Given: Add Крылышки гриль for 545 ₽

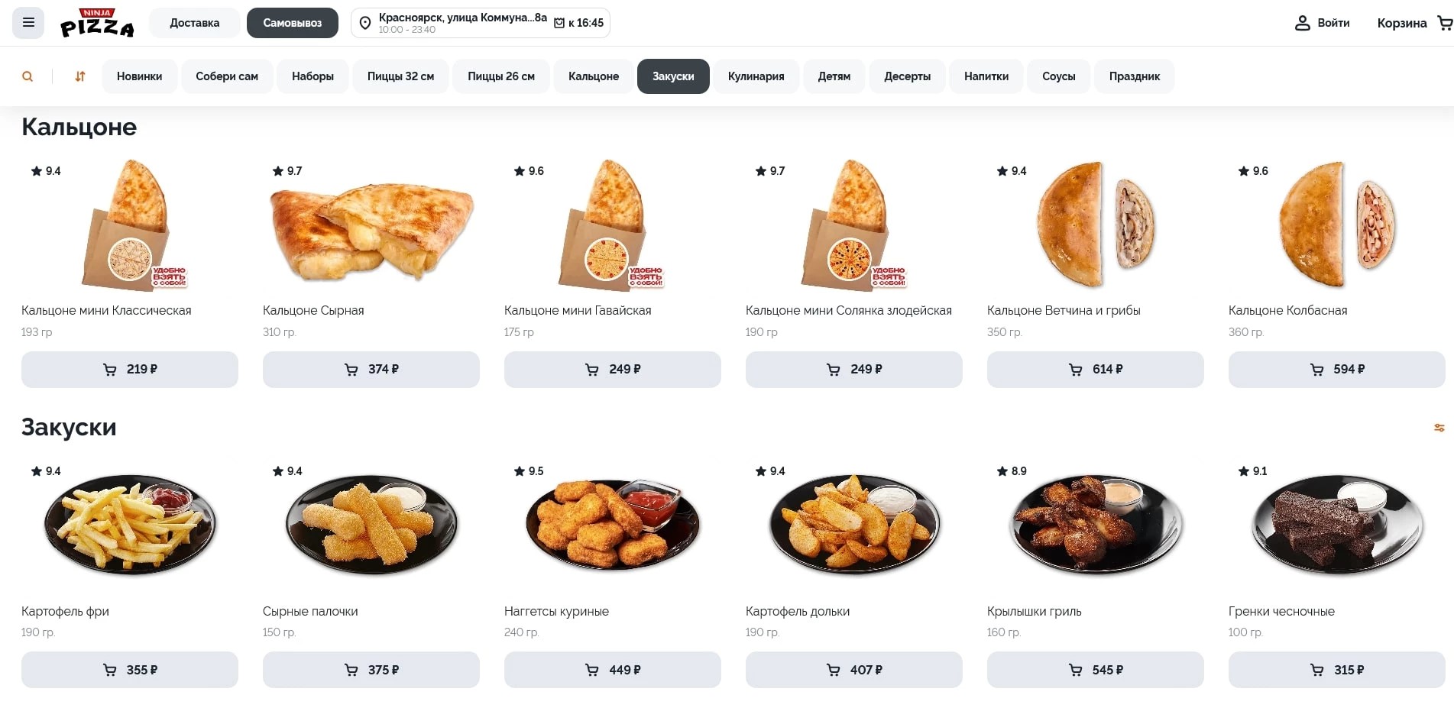Looking at the screenshot, I should click(1095, 670).
